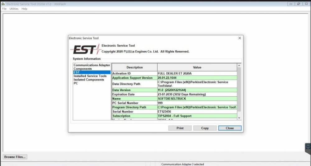Click the ET123456 value
The height and width of the screenshot is (166, 311).
click(197, 112)
